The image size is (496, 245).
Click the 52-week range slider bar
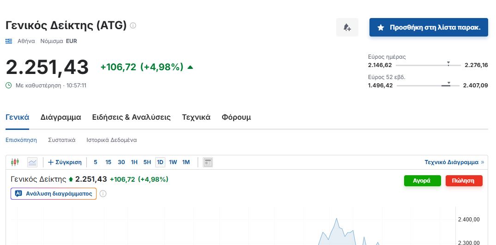(428, 86)
